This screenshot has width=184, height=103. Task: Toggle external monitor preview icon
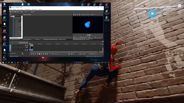pos(76,15)
